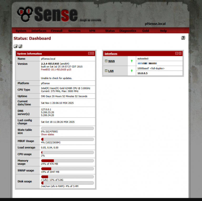202x201 pixels.
Task: Click the '24% of 476 MB' memory text
Action: [x=49, y=164]
